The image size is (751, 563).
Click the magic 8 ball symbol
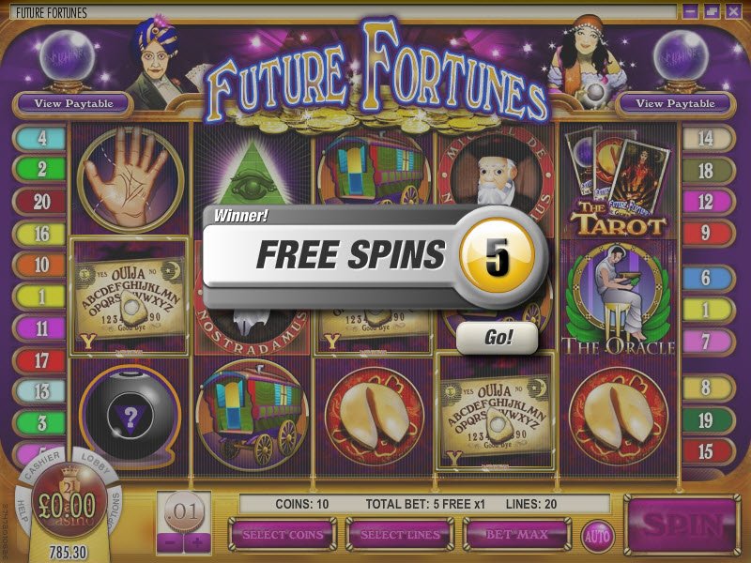(x=130, y=416)
